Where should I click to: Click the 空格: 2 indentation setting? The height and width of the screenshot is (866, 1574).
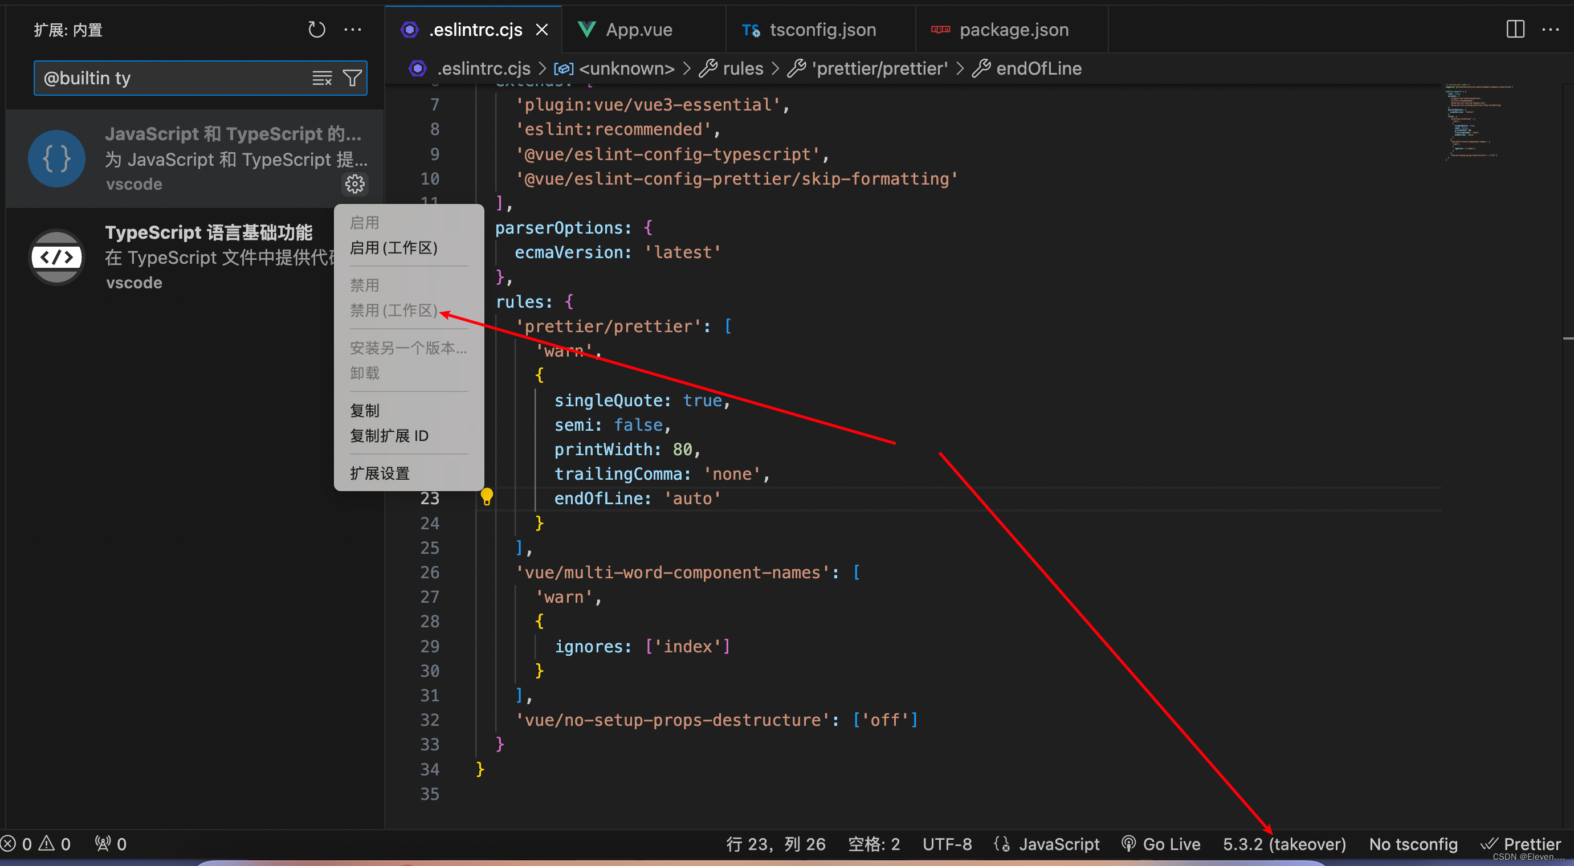coord(874,844)
